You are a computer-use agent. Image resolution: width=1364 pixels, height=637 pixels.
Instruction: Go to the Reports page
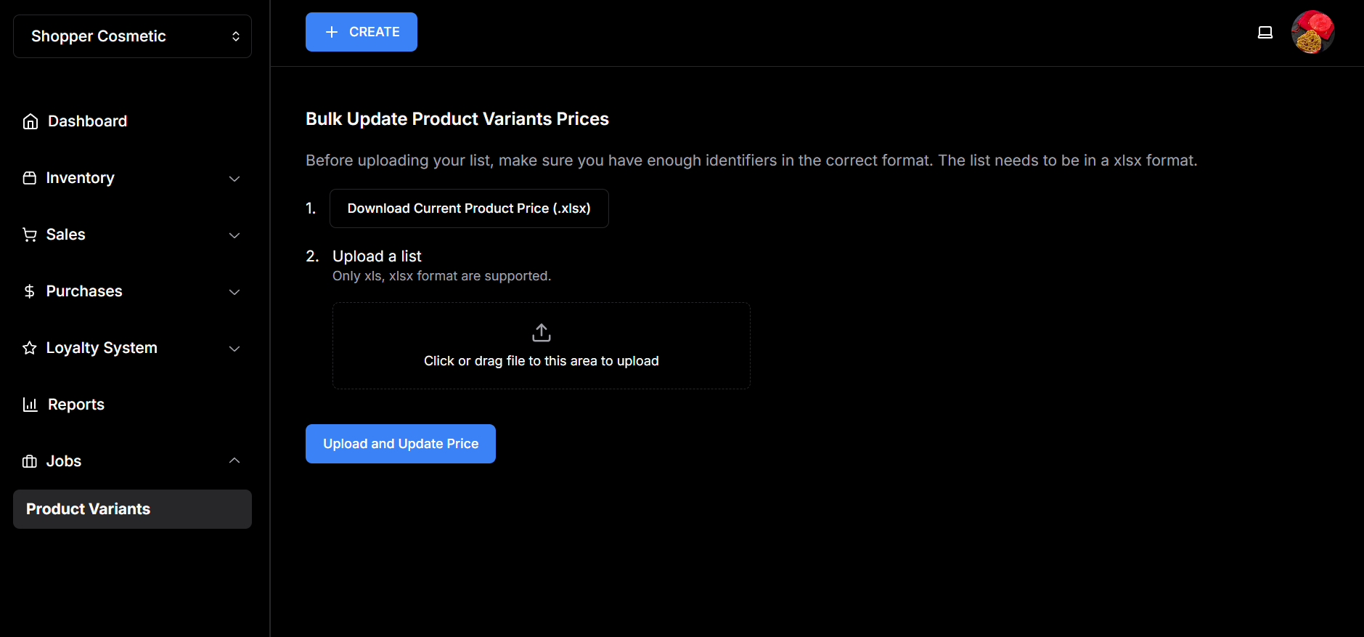75,405
